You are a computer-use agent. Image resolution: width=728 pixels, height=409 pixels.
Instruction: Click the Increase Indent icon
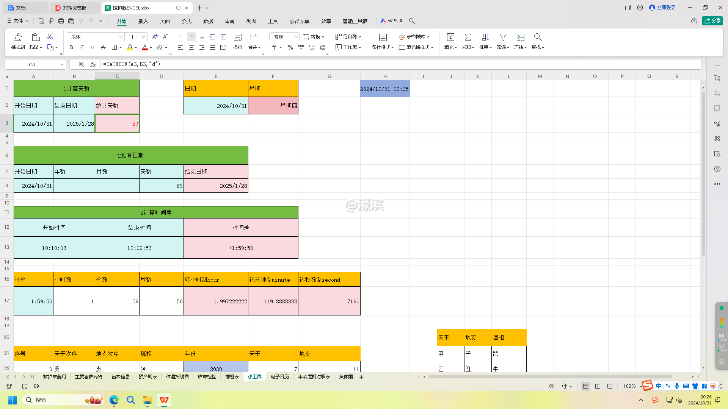click(223, 37)
